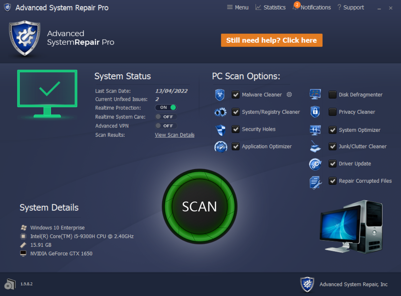Viewport: 401px width, 296px height.
Task: Uncheck the Application Optimizer checkbox
Action: 235,147
